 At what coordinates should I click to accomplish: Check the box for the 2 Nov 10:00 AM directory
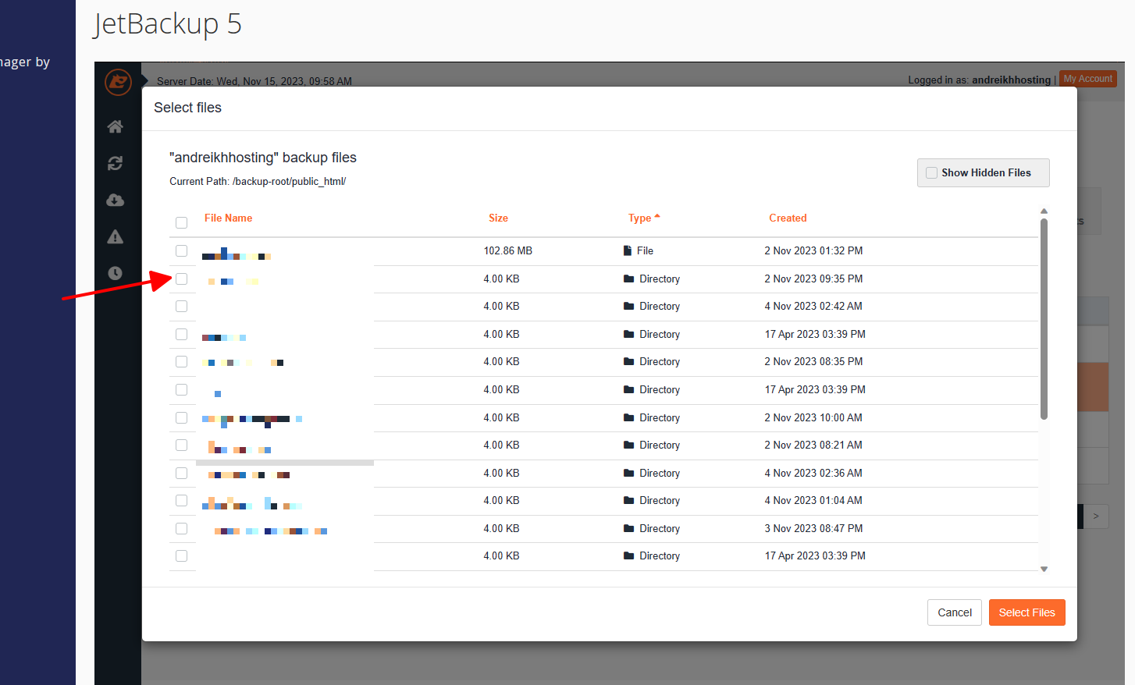(182, 417)
